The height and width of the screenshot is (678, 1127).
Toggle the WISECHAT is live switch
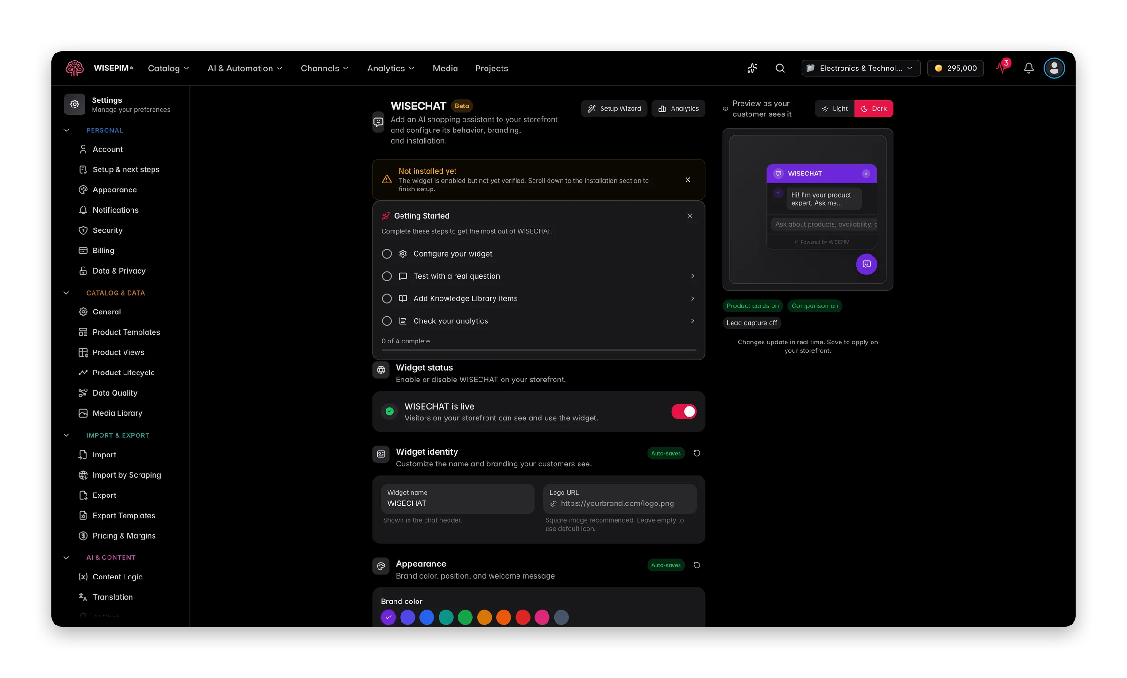point(684,411)
